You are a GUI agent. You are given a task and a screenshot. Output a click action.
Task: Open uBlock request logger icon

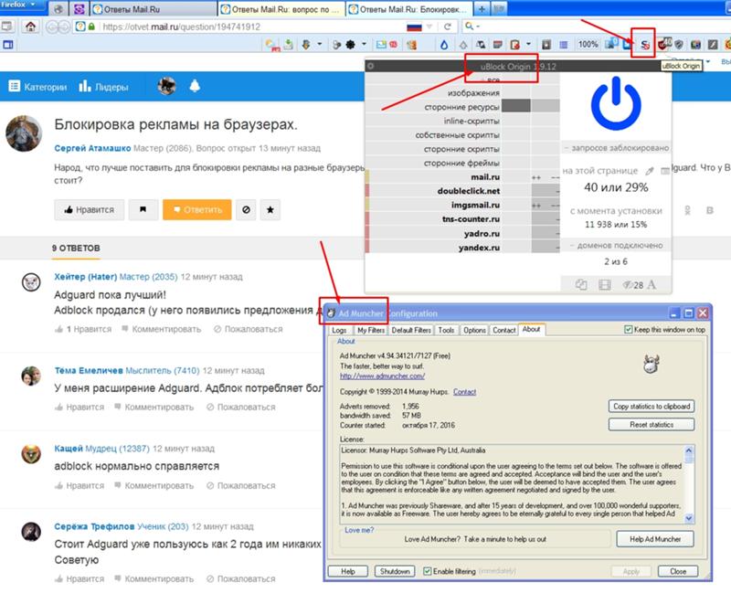(x=665, y=171)
